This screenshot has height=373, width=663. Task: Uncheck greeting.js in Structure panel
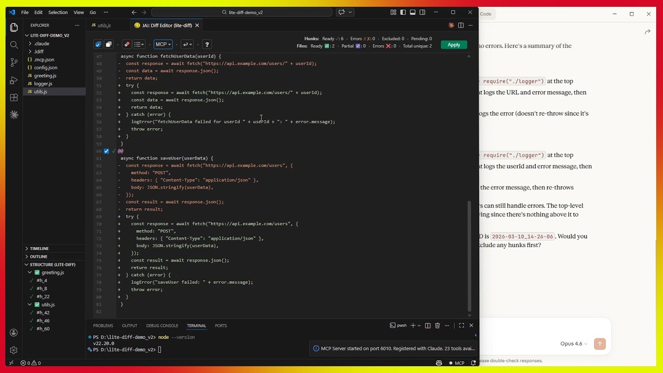tap(37, 272)
